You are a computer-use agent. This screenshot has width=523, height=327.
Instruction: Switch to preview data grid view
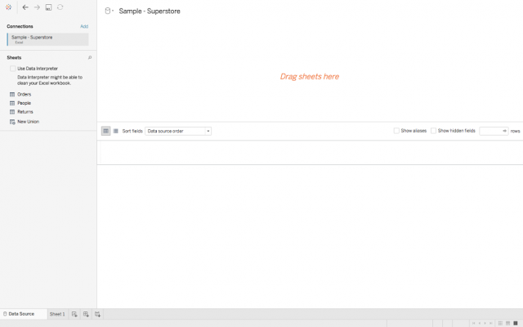pos(105,131)
